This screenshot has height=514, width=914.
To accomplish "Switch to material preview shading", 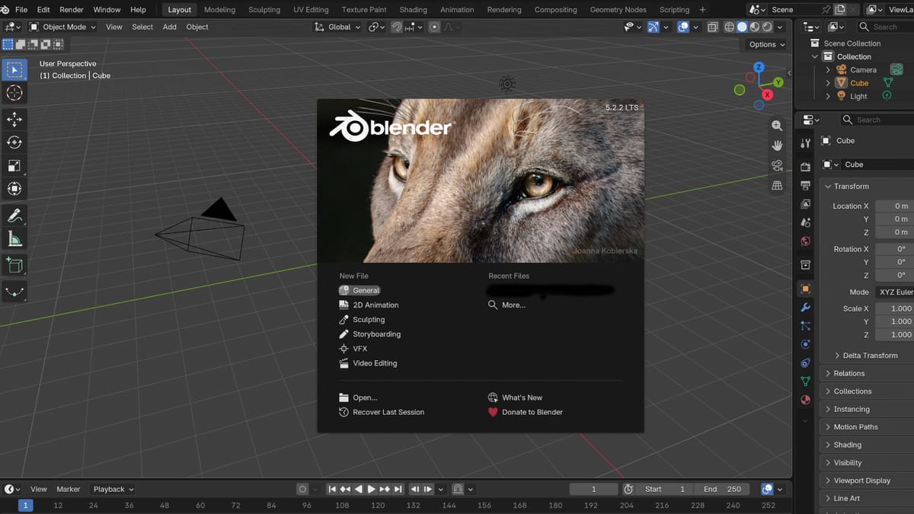I will pos(755,27).
